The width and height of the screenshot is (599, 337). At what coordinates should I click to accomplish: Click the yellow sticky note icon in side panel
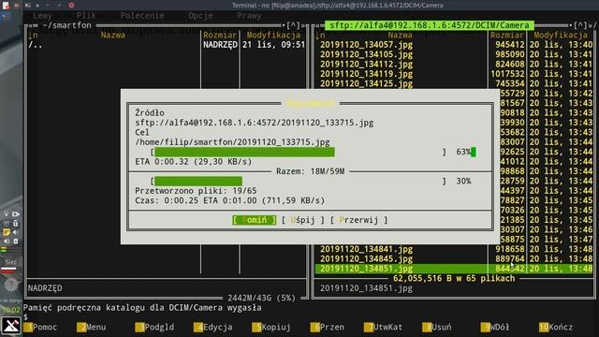tap(7, 232)
